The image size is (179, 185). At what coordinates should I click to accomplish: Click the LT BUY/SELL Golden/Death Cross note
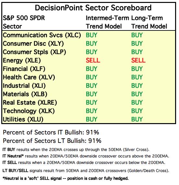coord(86,171)
